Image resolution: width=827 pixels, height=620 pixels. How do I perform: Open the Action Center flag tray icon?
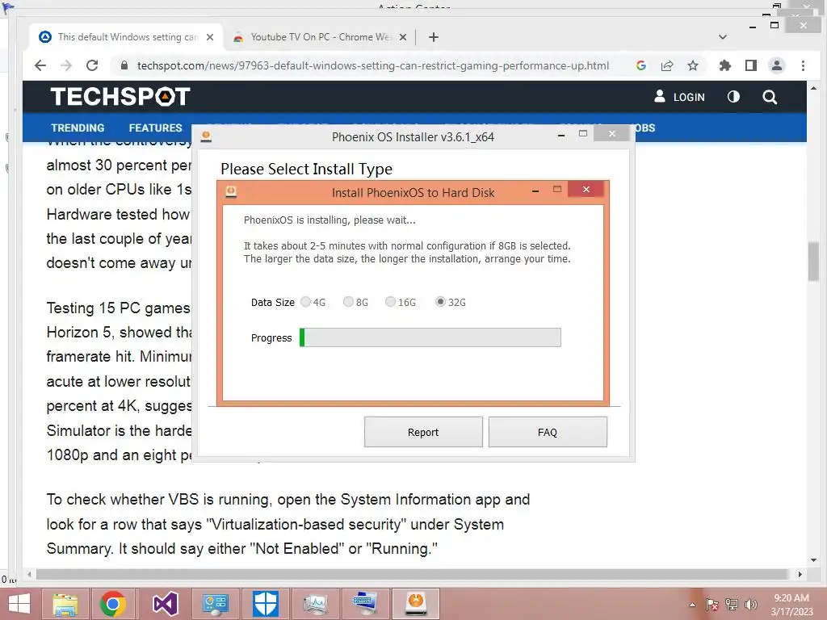tap(712, 605)
